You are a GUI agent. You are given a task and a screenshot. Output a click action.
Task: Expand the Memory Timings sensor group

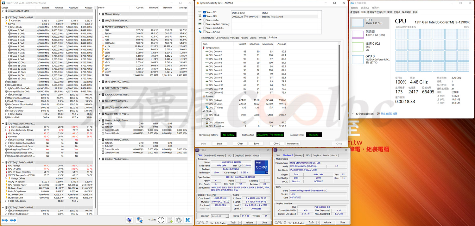click(x=99, y=14)
